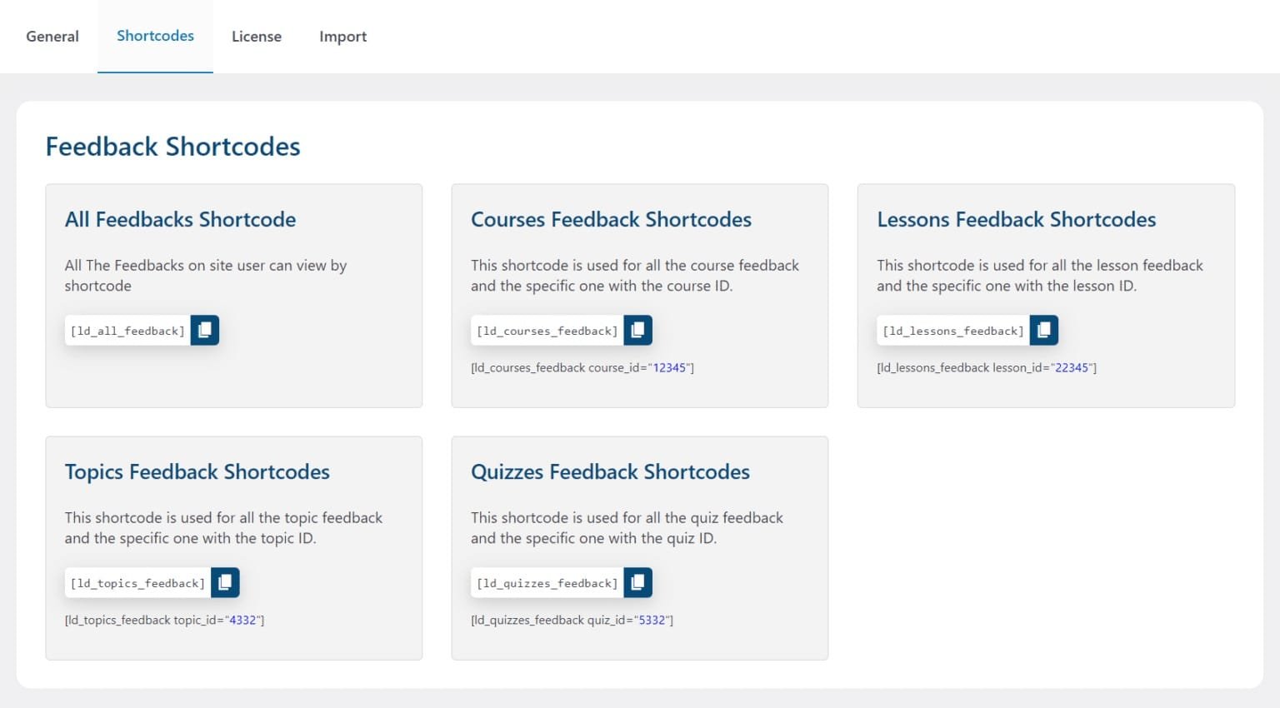Screen dimensions: 1280x708
Task: Click the [ld_quizzes_feedback] shortcode field
Action: 547,583
